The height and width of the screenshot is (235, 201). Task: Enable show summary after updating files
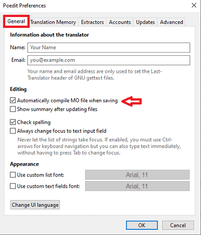13,109
